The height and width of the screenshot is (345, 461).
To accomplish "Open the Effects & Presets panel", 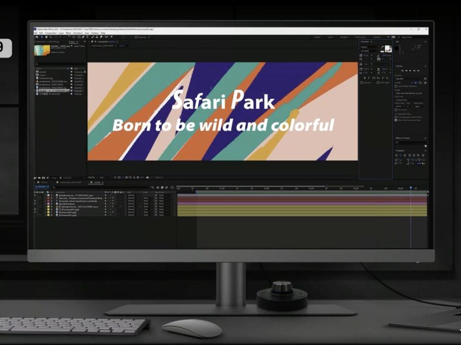I will coord(402,138).
